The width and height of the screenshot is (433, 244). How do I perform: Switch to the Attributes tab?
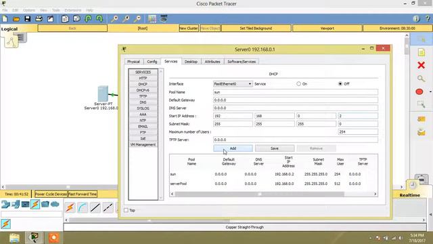tap(212, 62)
